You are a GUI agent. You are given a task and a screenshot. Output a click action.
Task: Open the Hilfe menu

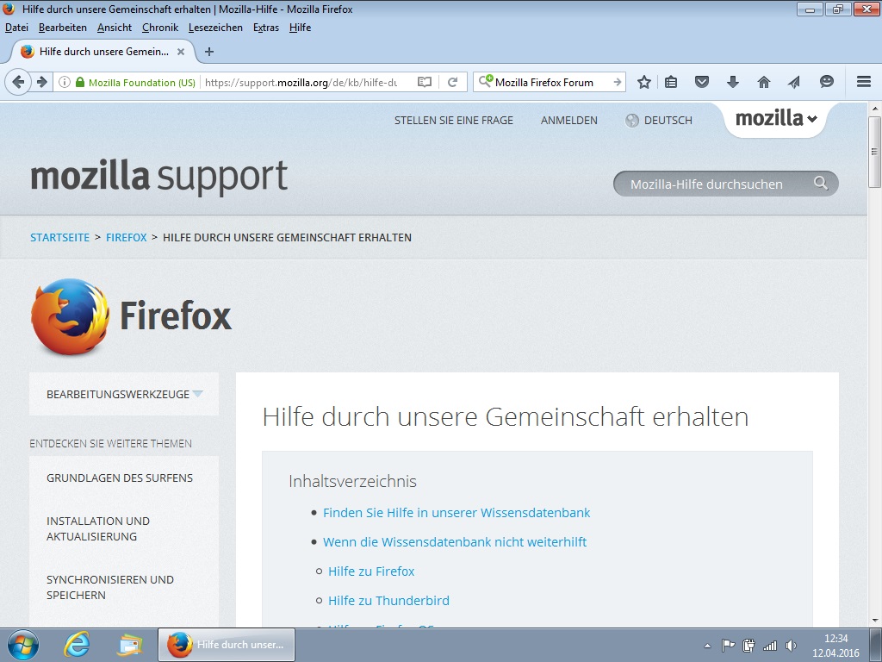point(300,28)
